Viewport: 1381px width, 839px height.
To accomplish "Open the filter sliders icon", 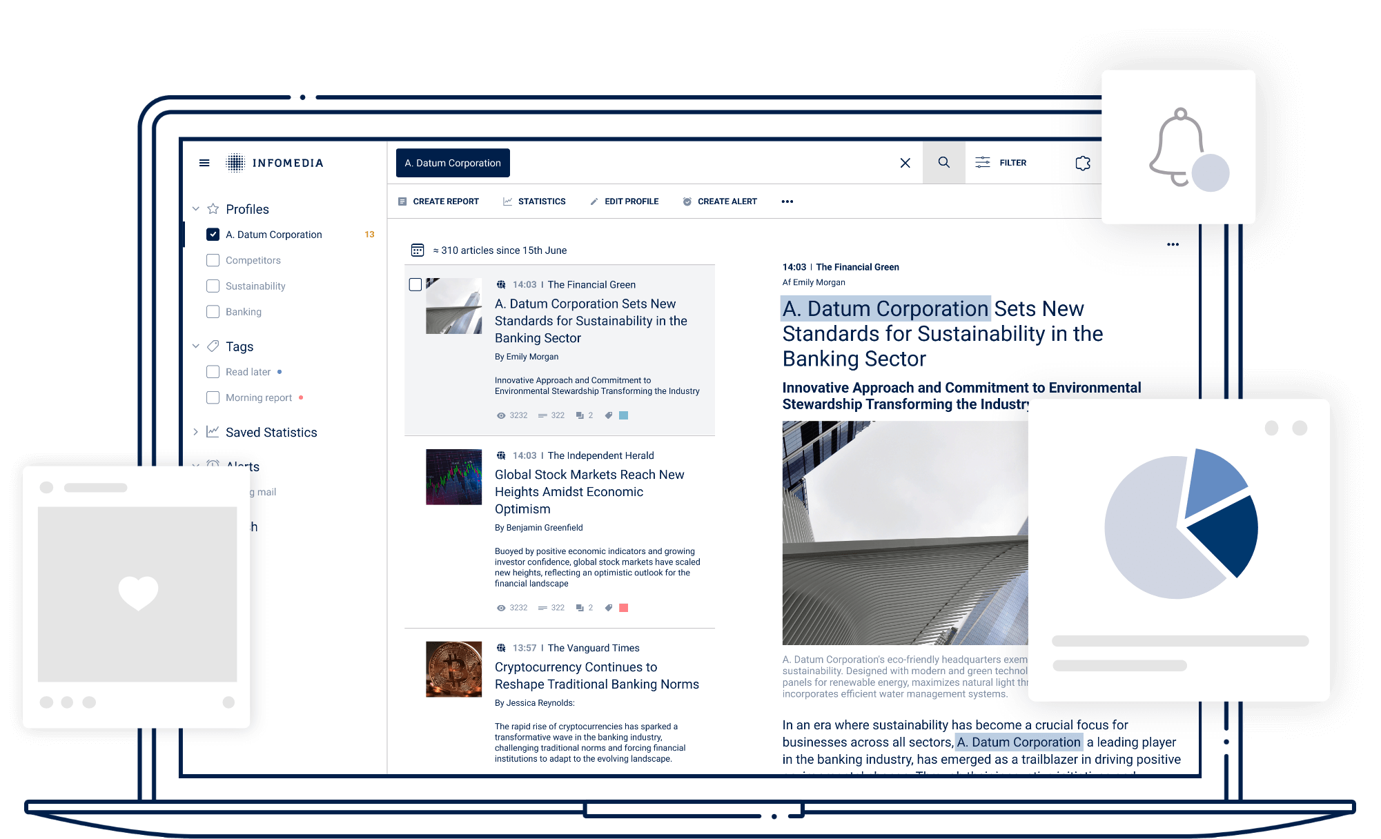I will click(x=982, y=163).
